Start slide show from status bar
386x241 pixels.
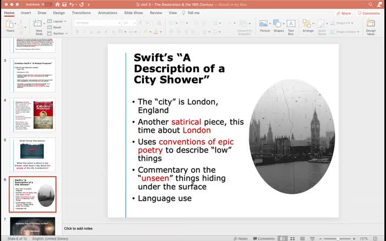coord(312,239)
